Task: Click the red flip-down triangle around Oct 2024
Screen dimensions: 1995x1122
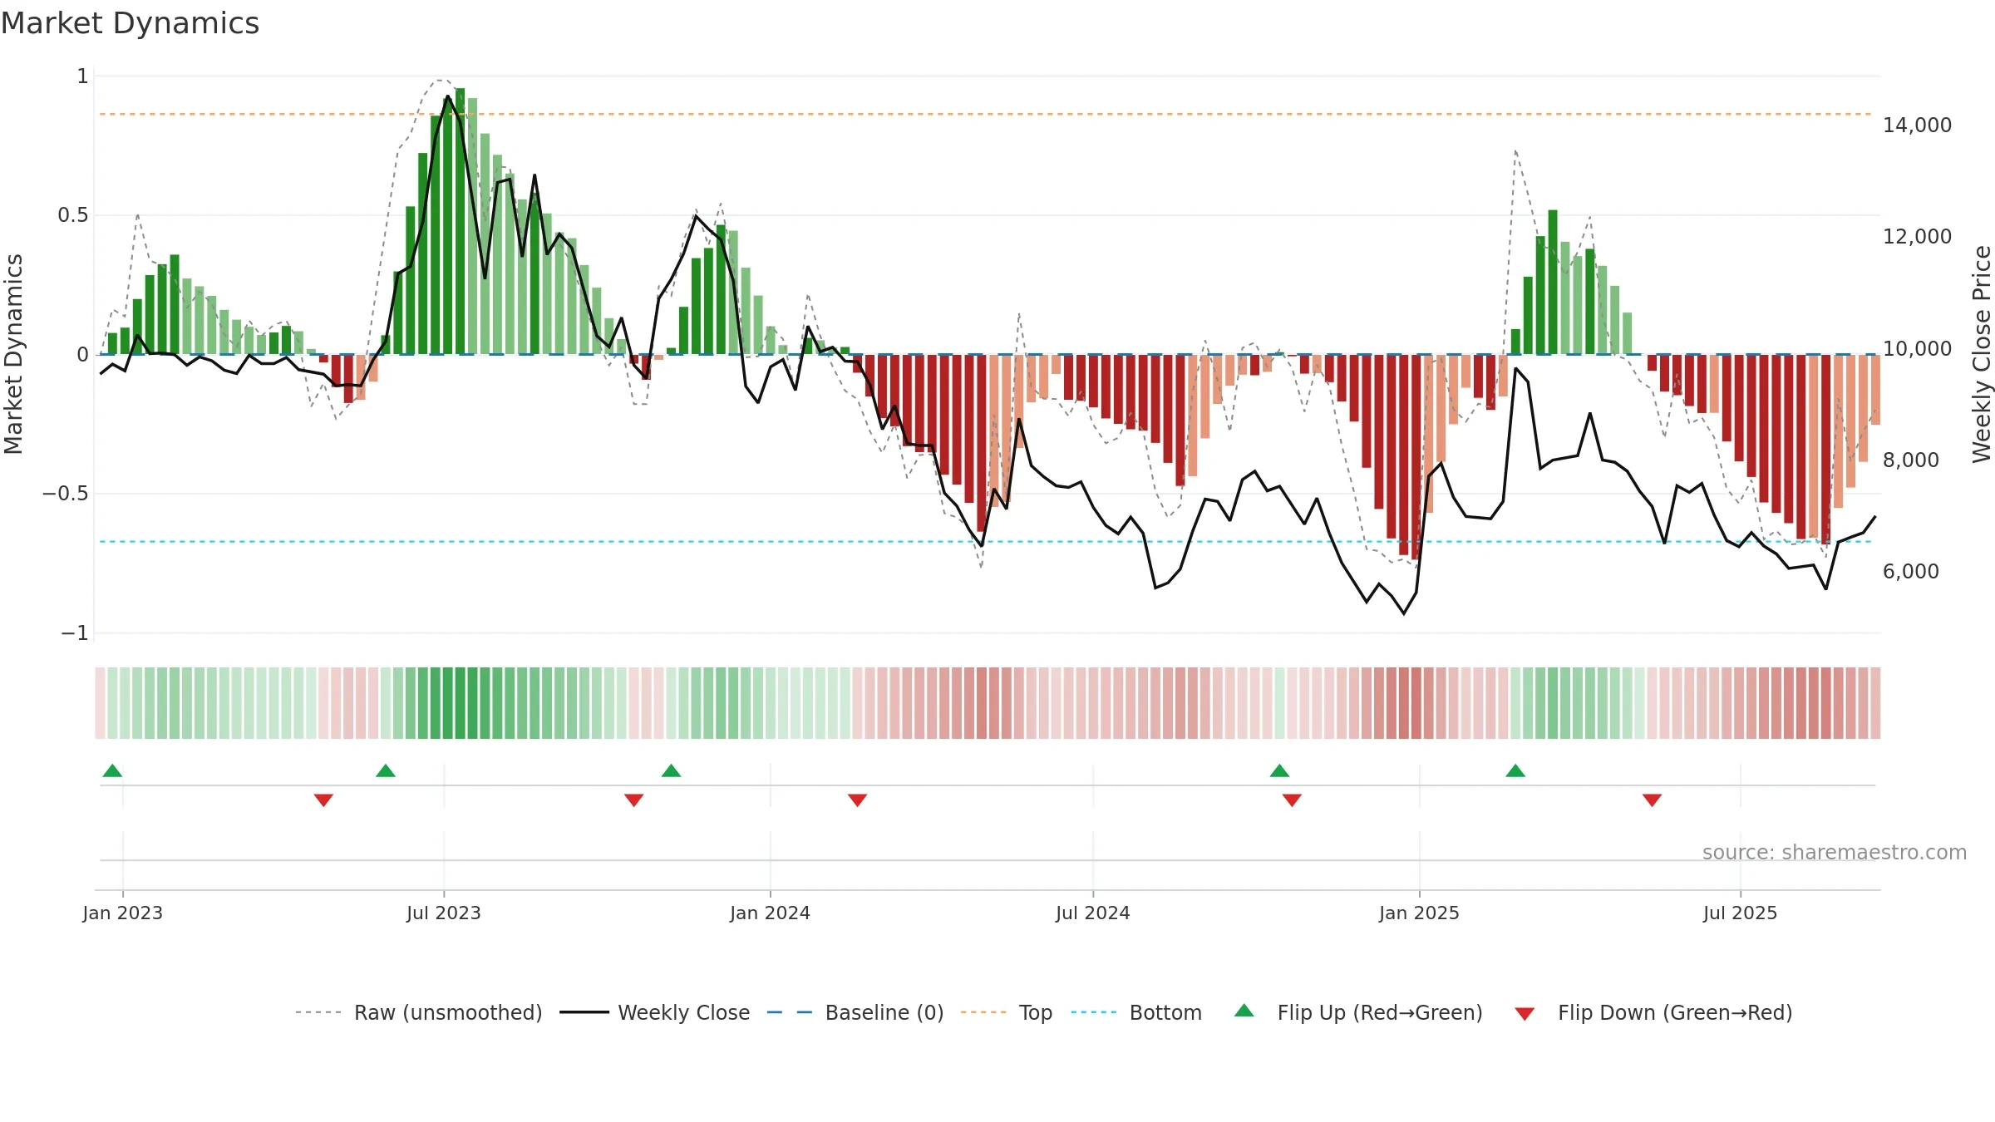Action: point(1292,800)
